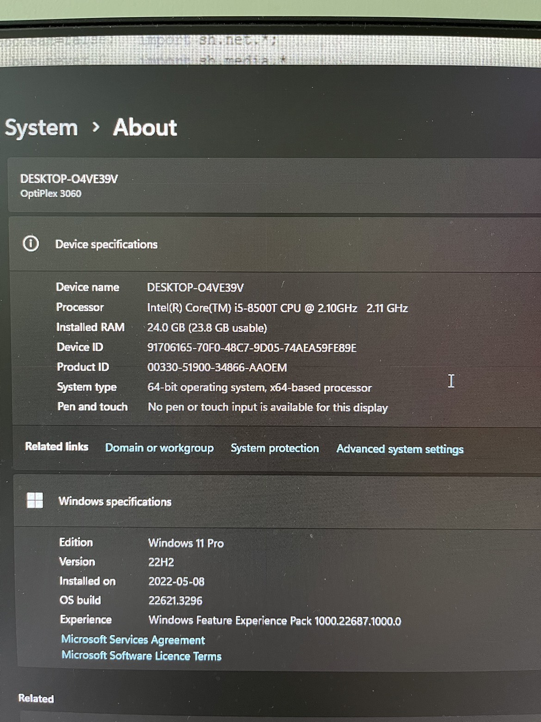The width and height of the screenshot is (541, 722).
Task: Click the Pen and touch label
Action: pyautogui.click(x=92, y=407)
